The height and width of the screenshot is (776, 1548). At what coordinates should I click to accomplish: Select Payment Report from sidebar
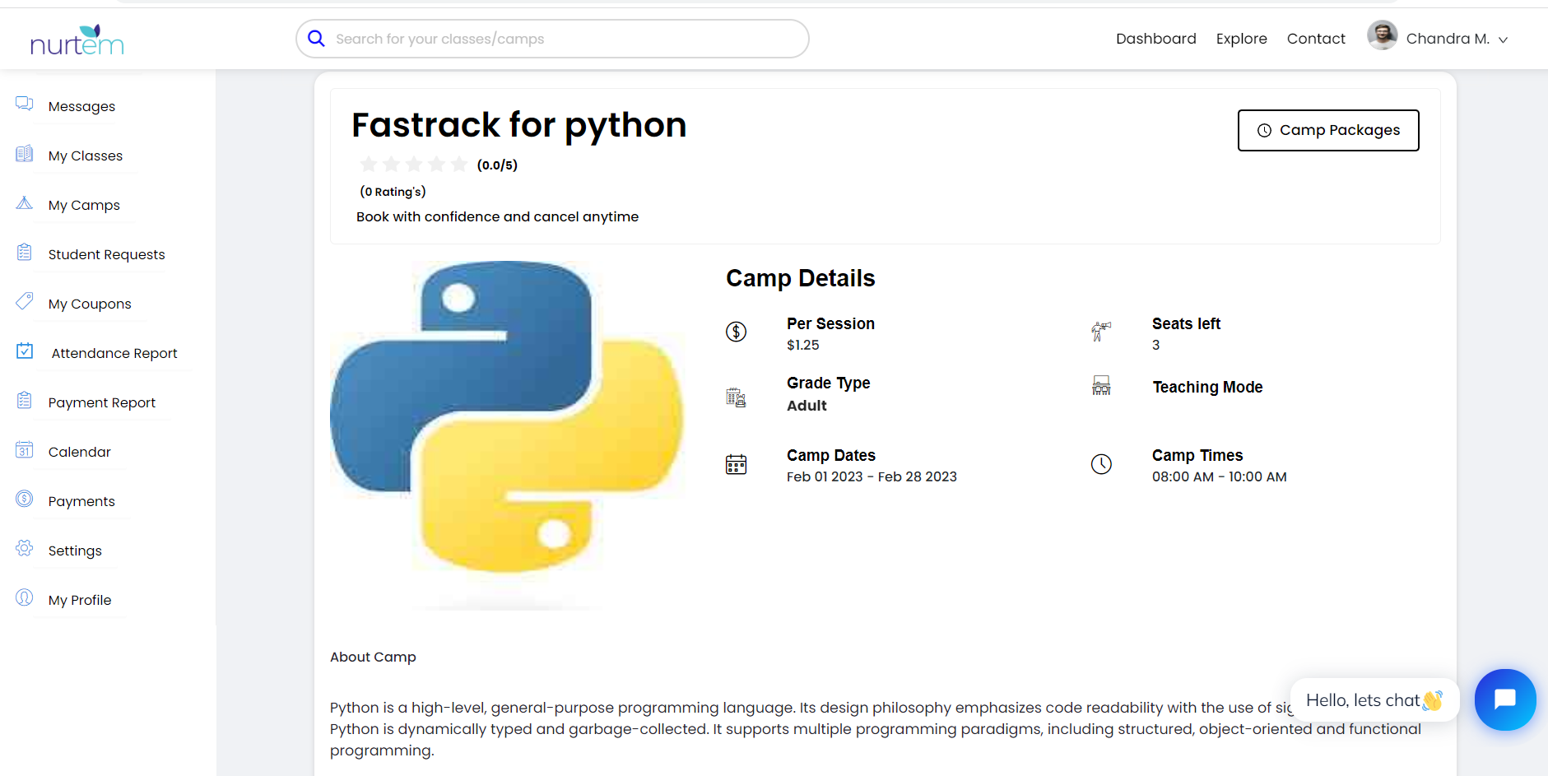click(x=101, y=402)
